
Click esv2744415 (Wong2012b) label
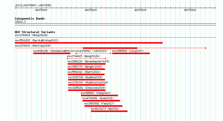tap(83, 56)
